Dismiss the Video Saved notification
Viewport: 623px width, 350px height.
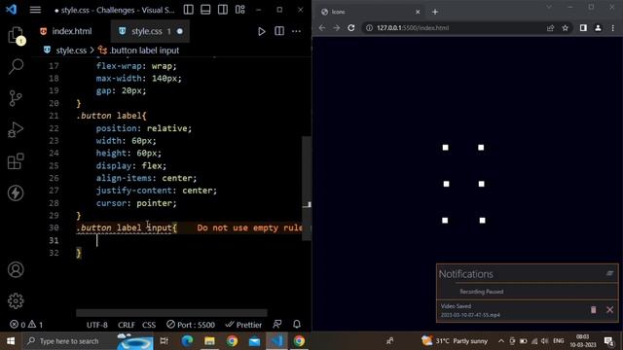pos(609,310)
